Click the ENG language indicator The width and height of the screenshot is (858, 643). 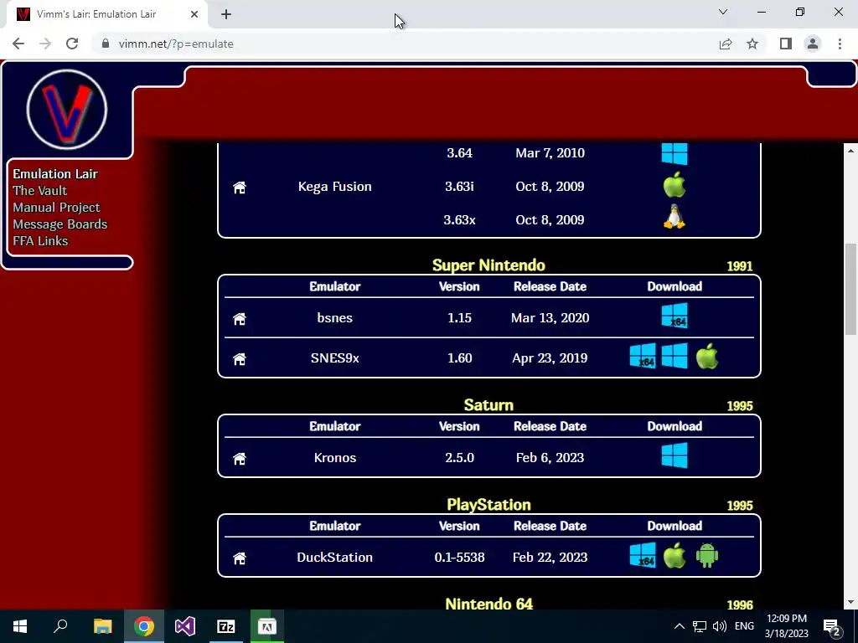[x=744, y=626]
